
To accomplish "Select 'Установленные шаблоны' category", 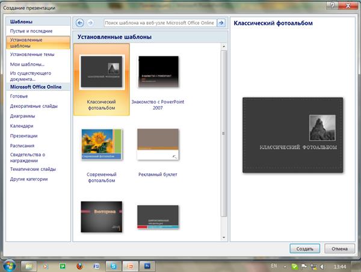I will [x=39, y=43].
